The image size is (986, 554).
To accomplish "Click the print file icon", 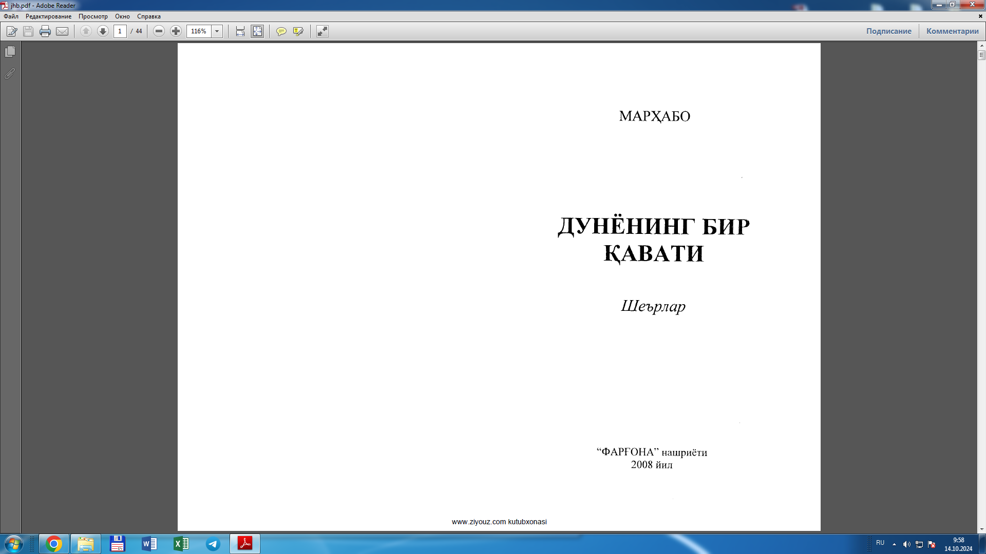I will 45,31.
